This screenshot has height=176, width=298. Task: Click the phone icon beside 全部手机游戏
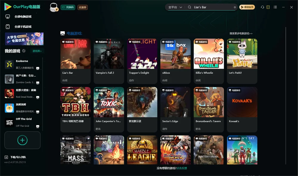click(x=8, y=27)
